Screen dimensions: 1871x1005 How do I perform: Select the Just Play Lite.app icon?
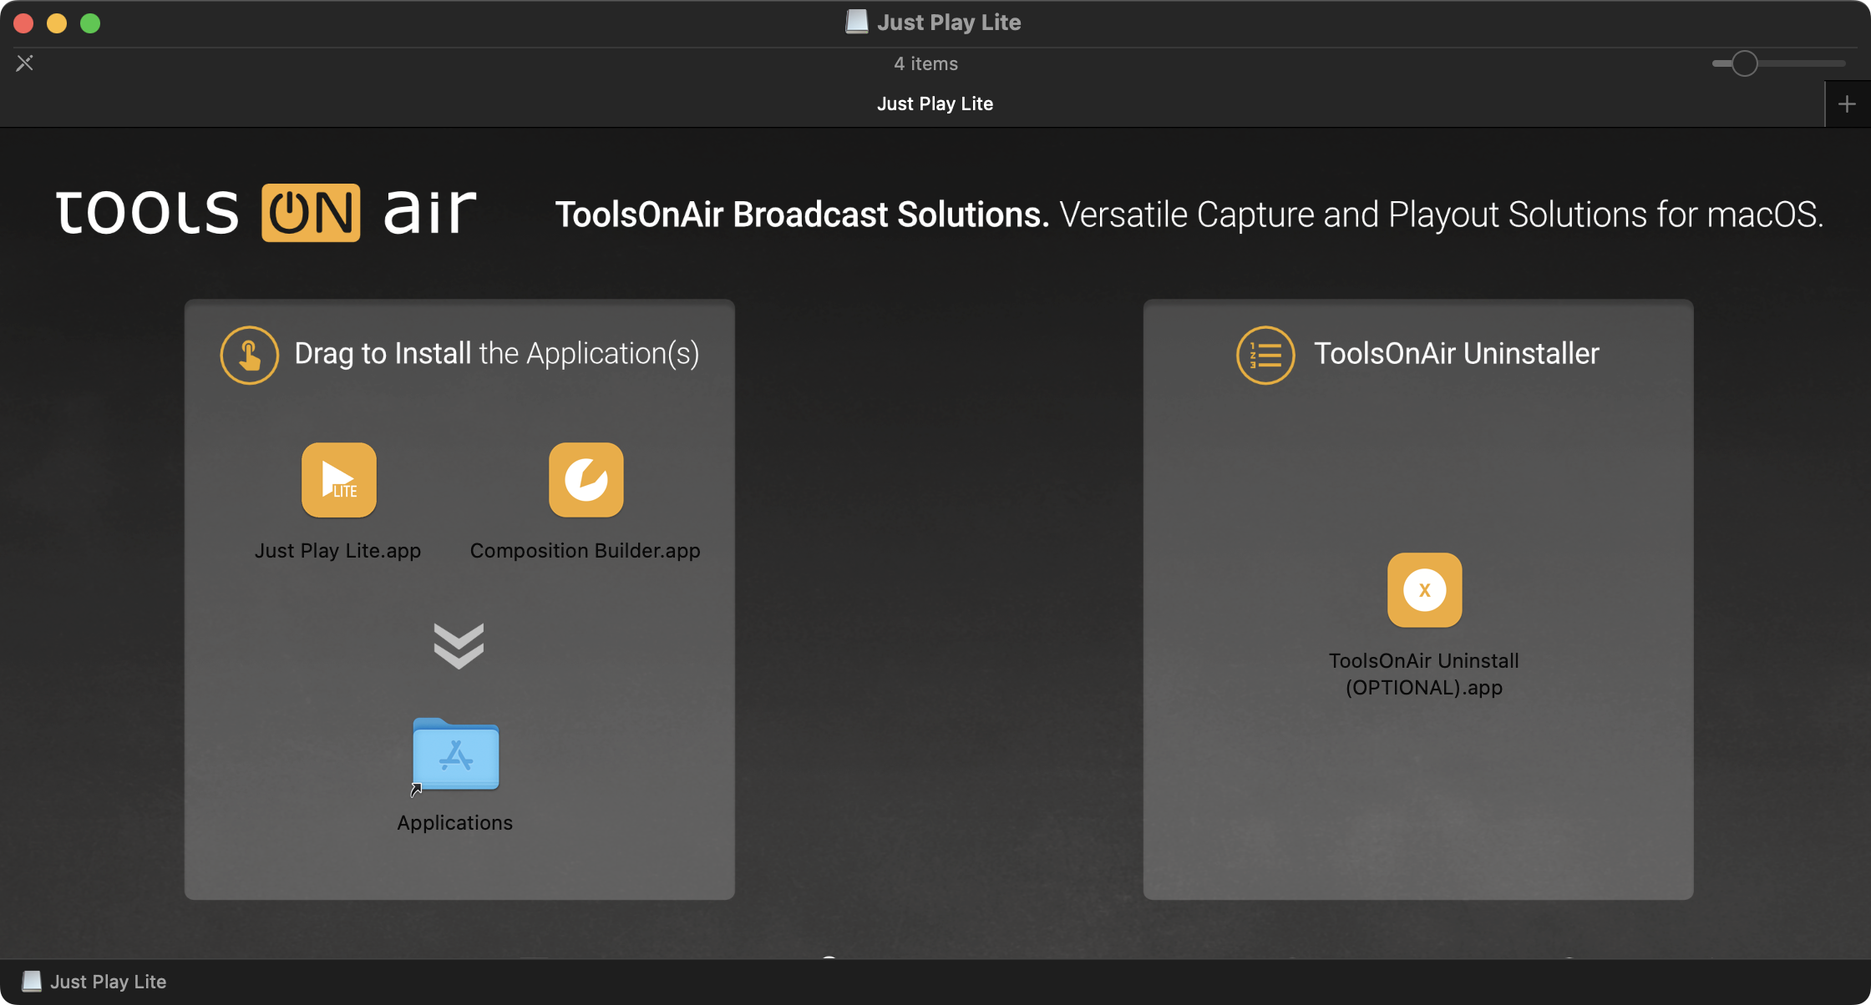click(338, 480)
